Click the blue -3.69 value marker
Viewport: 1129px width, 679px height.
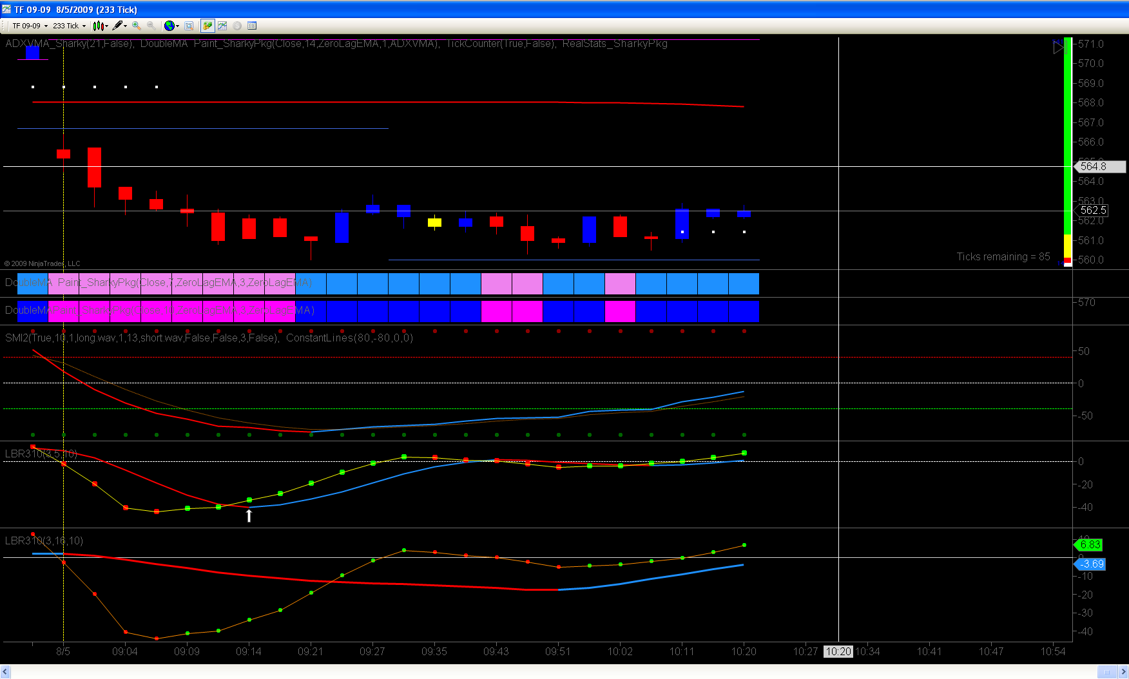[x=1090, y=564]
